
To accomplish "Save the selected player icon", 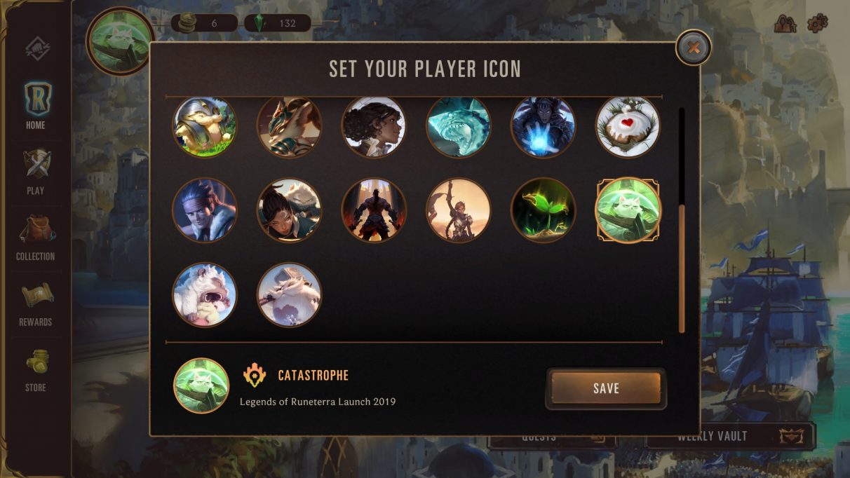I will point(606,388).
